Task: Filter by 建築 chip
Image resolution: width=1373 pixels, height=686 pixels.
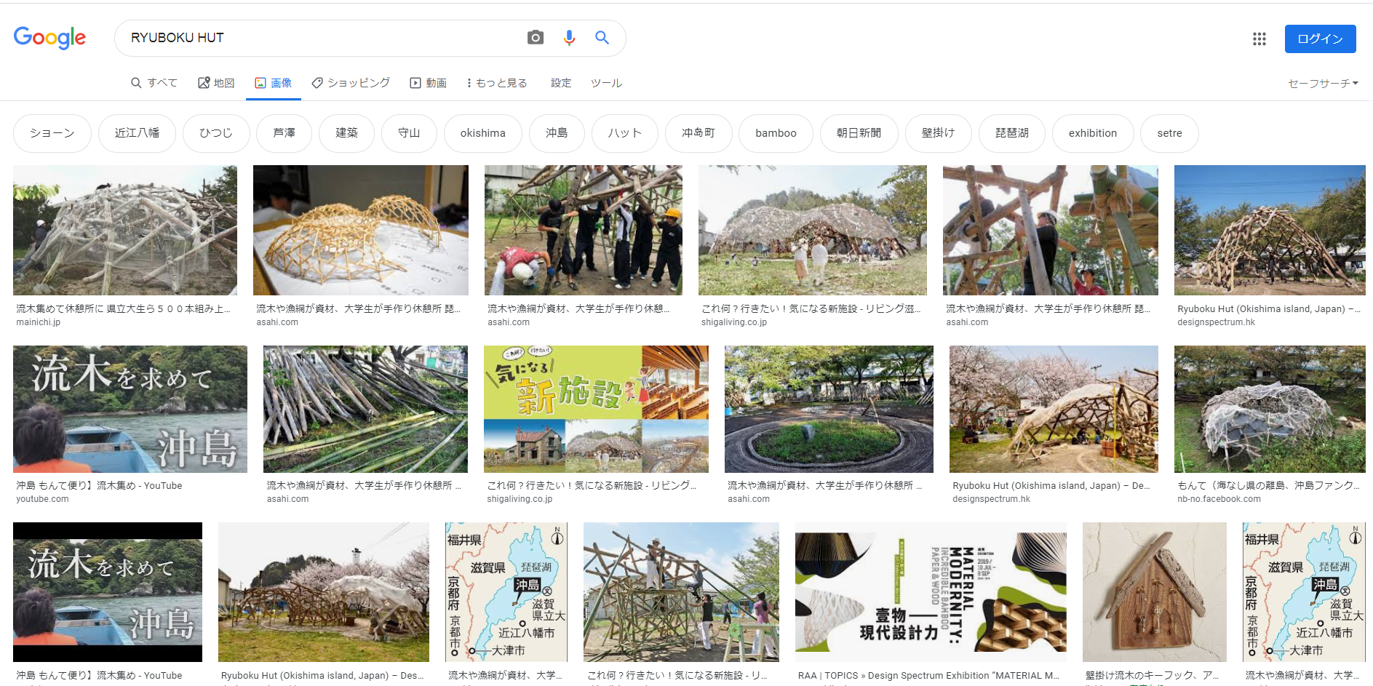Action: (346, 133)
